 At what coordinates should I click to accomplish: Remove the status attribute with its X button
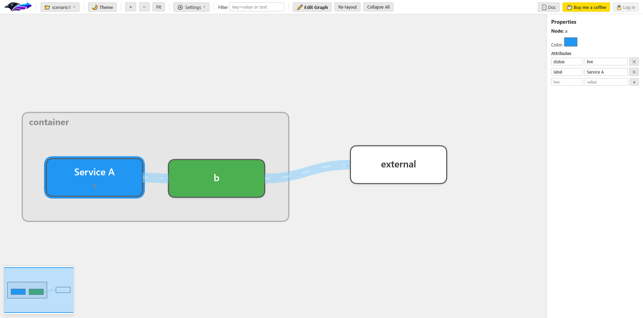point(634,62)
